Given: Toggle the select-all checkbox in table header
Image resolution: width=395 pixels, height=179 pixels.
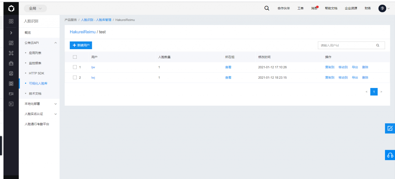Looking at the screenshot, I should (75, 57).
